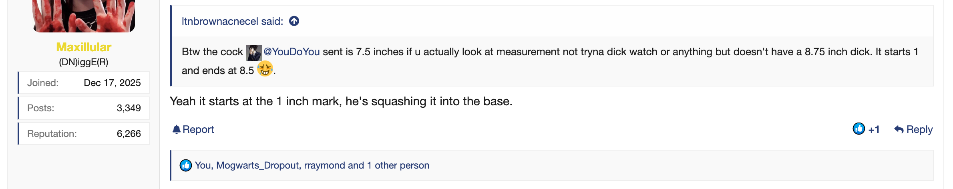Click the laughing emoji in the quote
953x189 pixels.
point(265,69)
